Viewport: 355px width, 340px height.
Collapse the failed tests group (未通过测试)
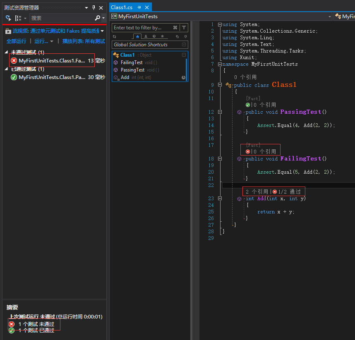pos(7,53)
